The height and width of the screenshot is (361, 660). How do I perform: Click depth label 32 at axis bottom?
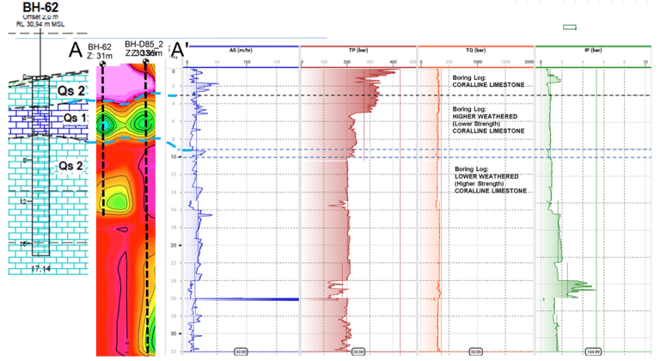tap(174, 352)
